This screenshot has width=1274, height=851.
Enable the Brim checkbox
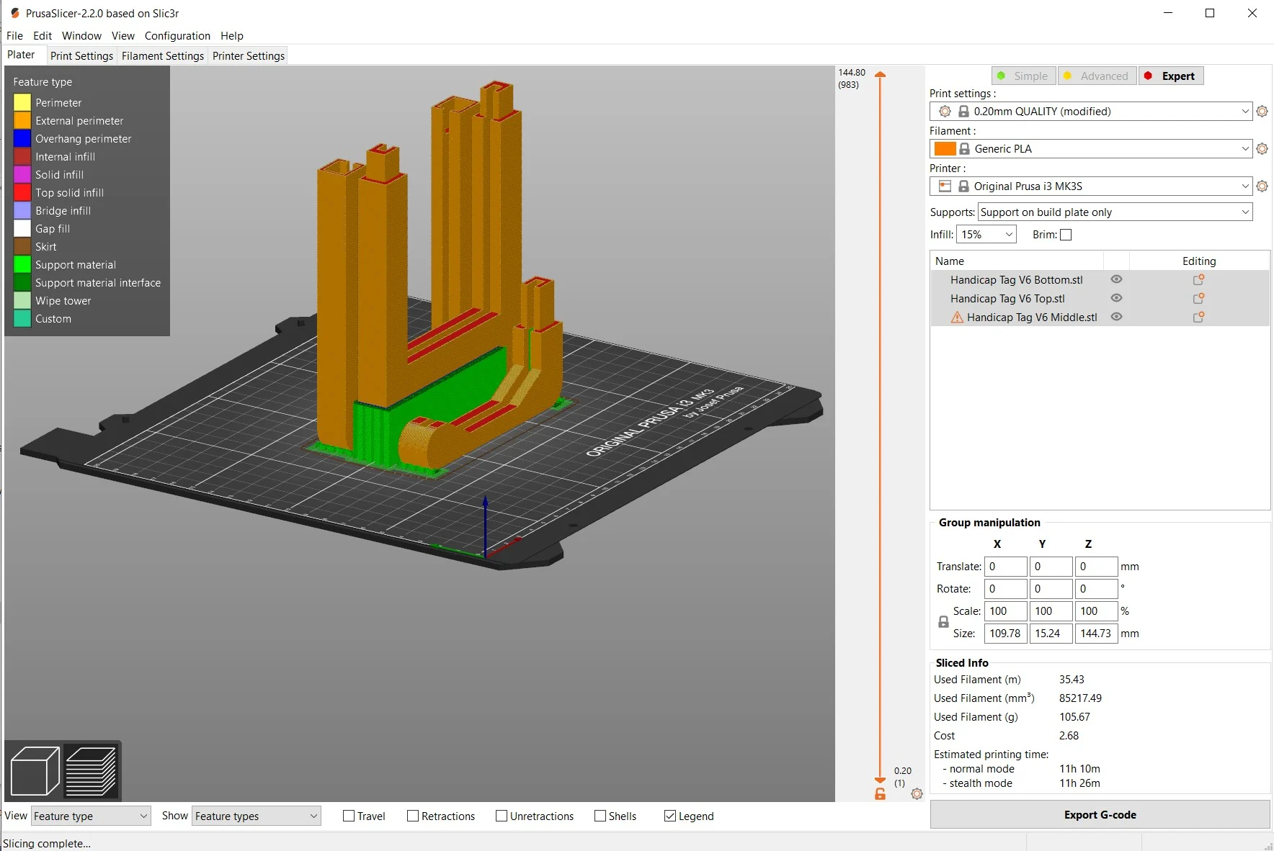[1066, 235]
